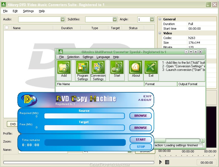This screenshot has width=219, height=167.
Task: Click Output Format column header in 4Musics
Action: (191, 84)
